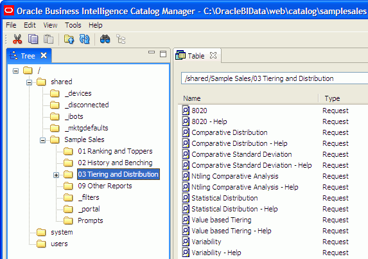Open Search with the binoculars icon
Screen dimensions: 368x259
point(105,39)
